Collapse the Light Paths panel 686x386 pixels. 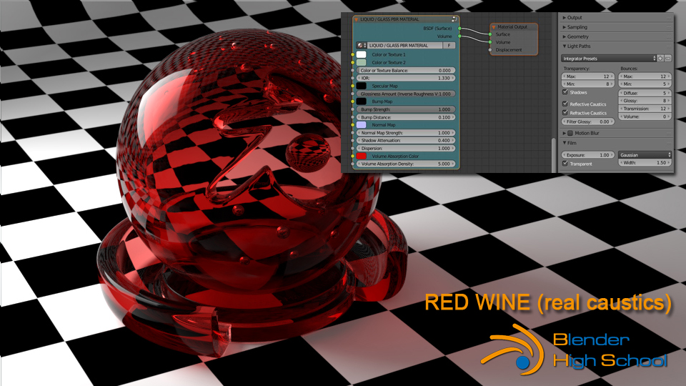(565, 46)
